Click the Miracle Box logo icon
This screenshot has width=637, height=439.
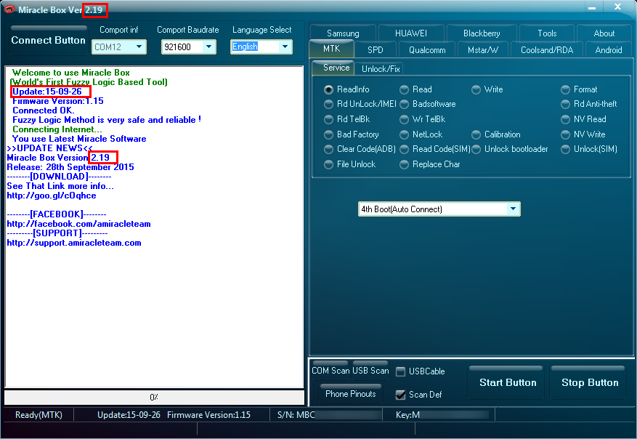[x=9, y=9]
